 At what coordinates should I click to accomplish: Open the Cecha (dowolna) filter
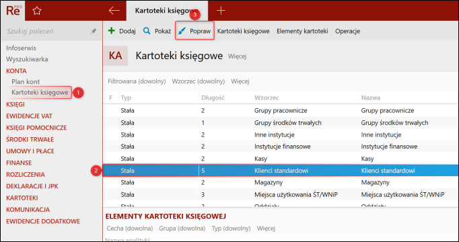click(x=130, y=229)
